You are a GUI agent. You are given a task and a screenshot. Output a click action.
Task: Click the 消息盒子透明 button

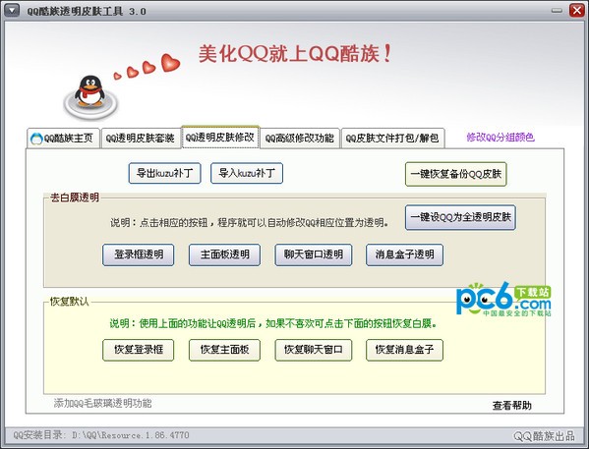404,254
